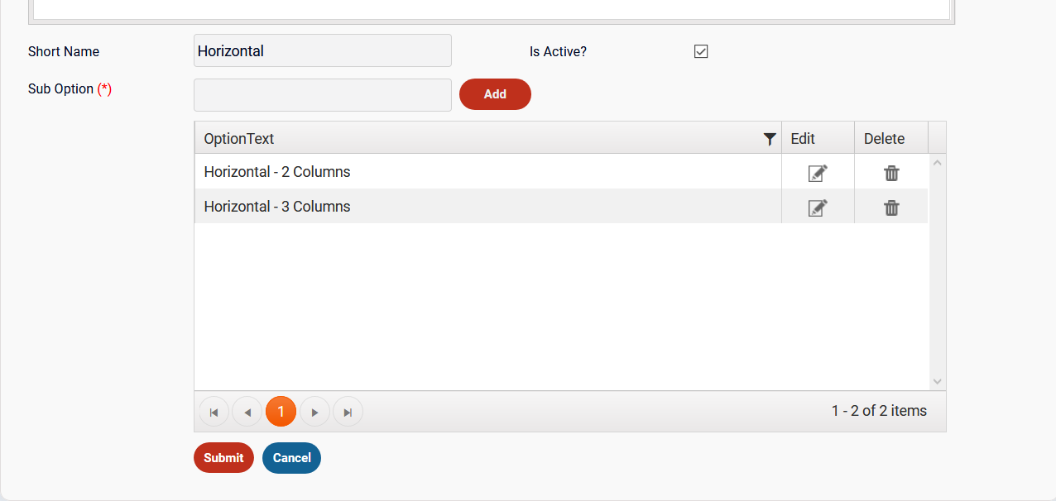The height and width of the screenshot is (501, 1056).
Task: Go to first page of grid
Action: 214,412
